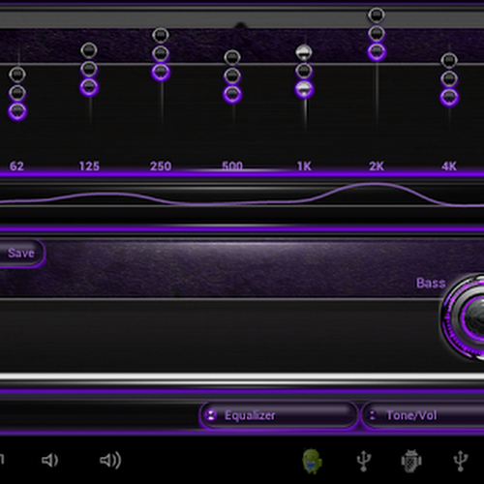Click the volume up speaker icon
This screenshot has width=484, height=484.
click(110, 461)
